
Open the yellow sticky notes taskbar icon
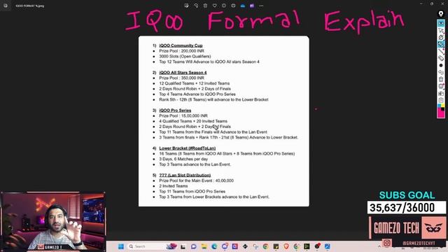[276, 246]
